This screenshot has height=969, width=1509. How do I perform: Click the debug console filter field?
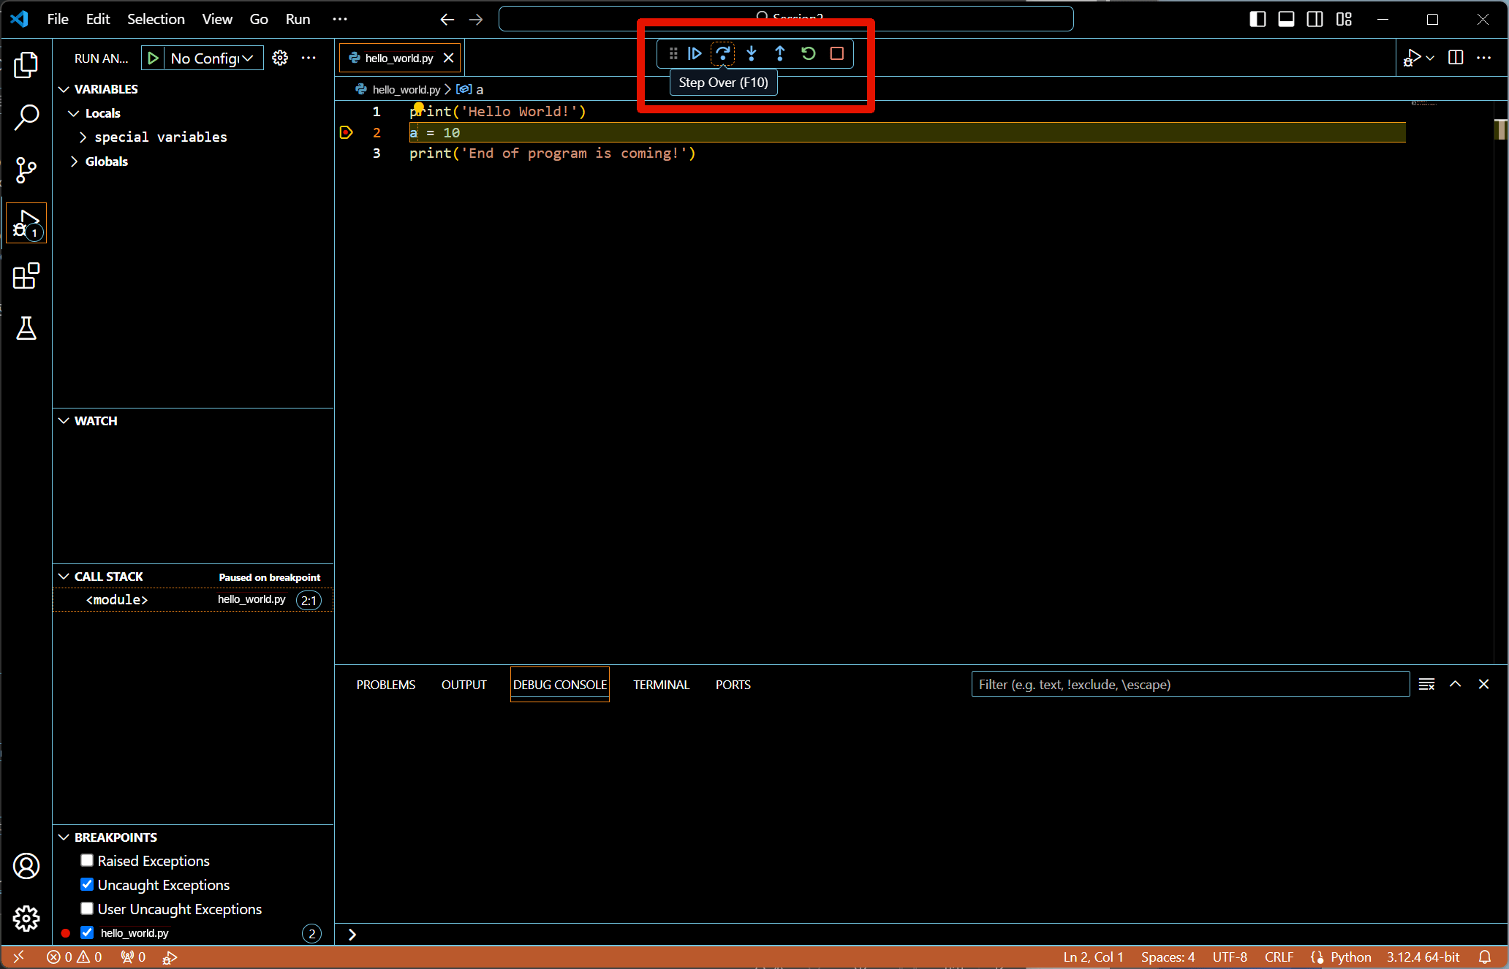click(1189, 685)
